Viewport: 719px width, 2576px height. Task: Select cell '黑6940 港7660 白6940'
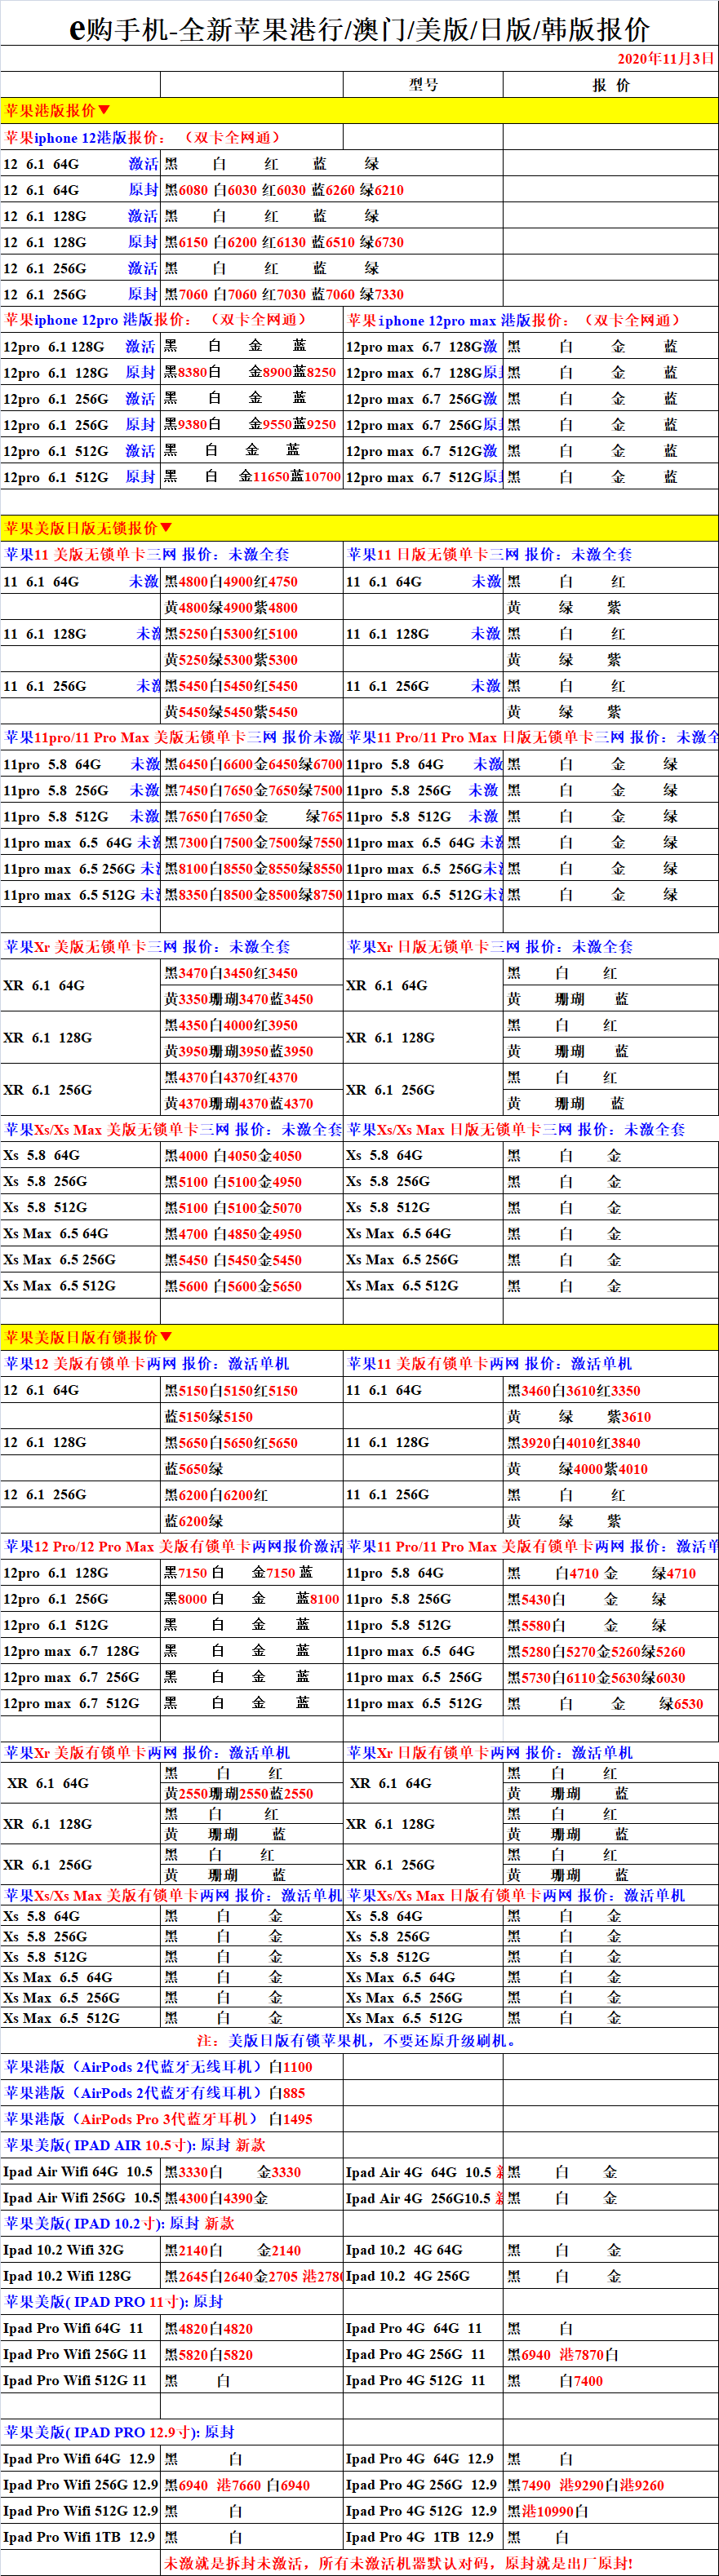252,2484
